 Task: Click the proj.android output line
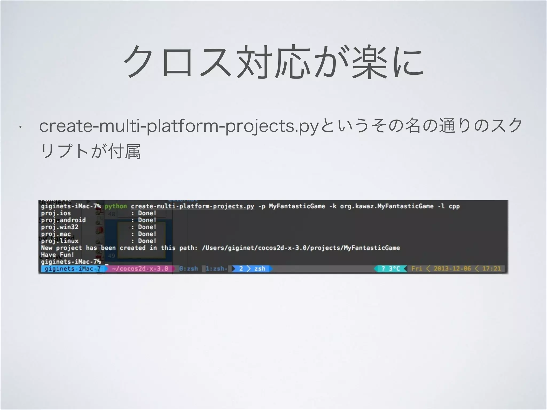(99, 220)
